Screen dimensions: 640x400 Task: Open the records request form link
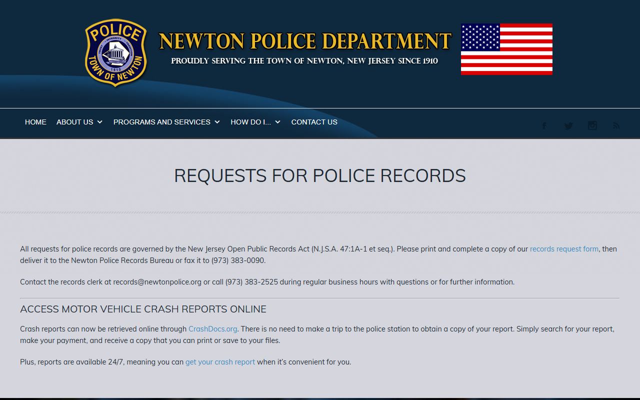click(564, 249)
